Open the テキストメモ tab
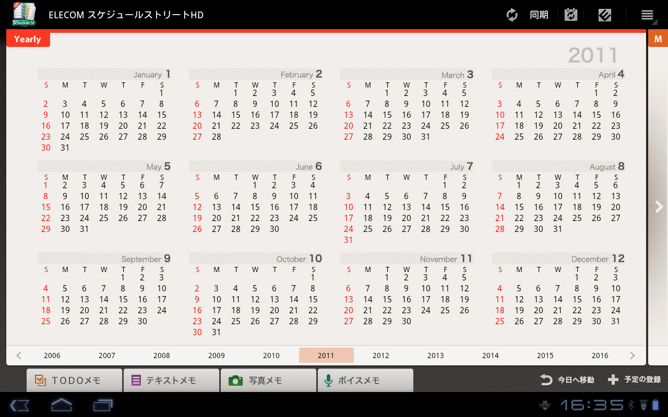 pyautogui.click(x=171, y=381)
